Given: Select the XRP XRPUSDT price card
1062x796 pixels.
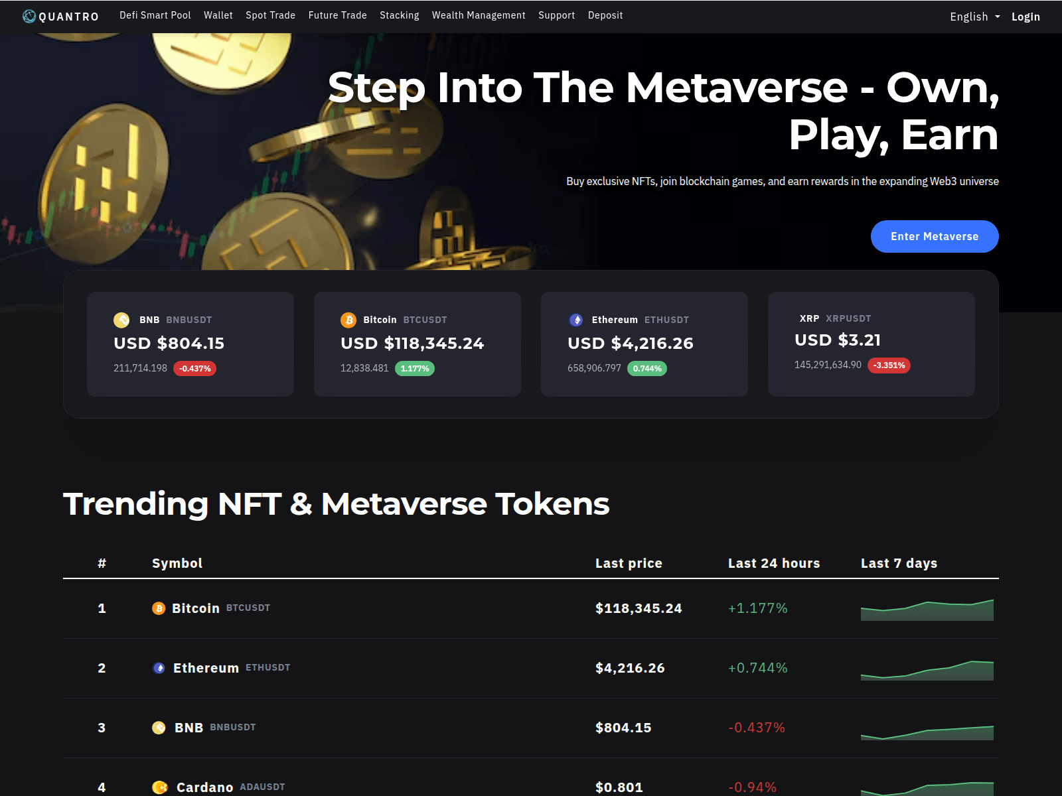Looking at the screenshot, I should point(871,344).
